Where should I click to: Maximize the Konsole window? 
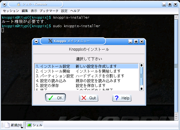[170, 4]
